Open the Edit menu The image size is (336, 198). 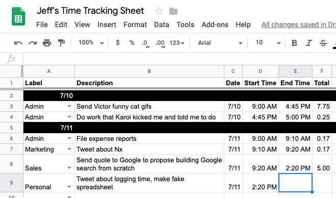[x=61, y=24]
